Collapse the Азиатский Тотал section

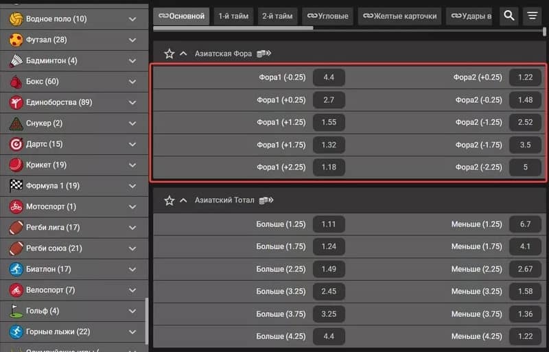(183, 200)
